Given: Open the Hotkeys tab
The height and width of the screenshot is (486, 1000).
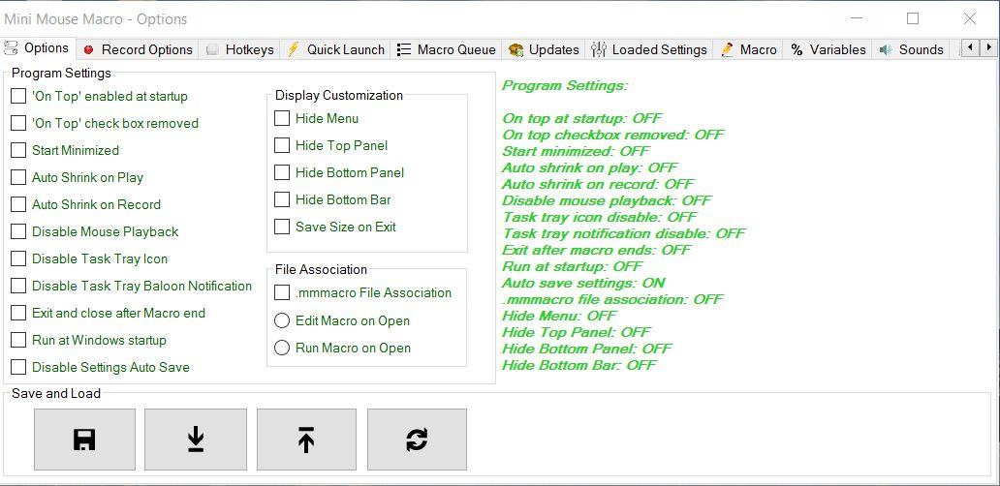Looking at the screenshot, I should point(239,49).
